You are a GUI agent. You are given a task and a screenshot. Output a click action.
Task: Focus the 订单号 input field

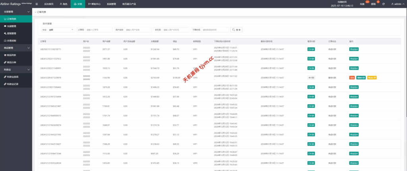tap(99, 29)
